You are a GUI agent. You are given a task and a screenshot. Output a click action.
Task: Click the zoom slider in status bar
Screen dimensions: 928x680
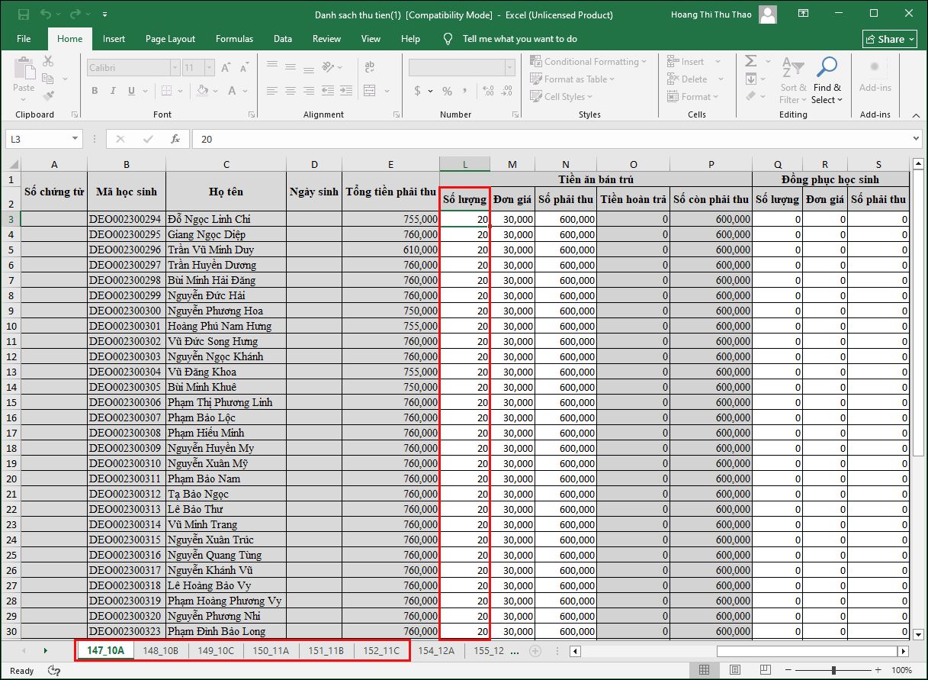(x=833, y=670)
